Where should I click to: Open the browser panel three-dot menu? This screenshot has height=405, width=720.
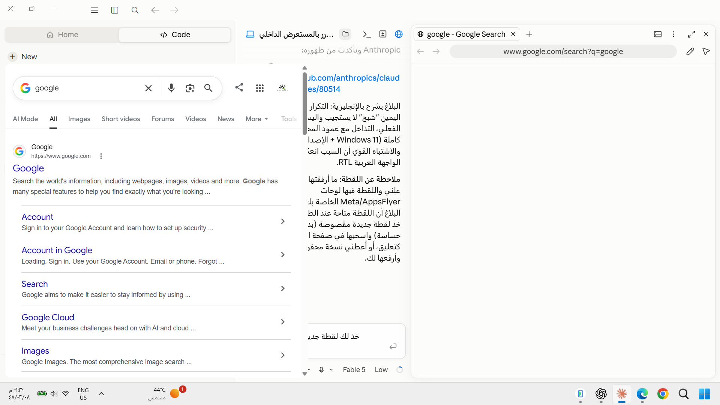coord(673,34)
